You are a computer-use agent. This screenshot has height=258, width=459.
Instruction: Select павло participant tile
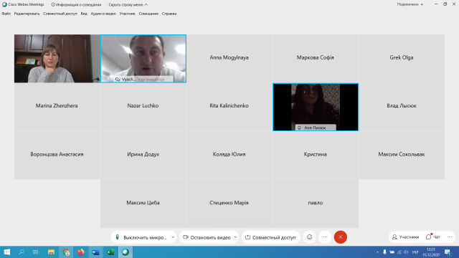[316, 204]
